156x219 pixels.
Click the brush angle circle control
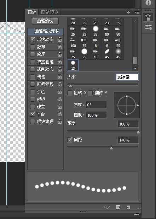(x=127, y=105)
